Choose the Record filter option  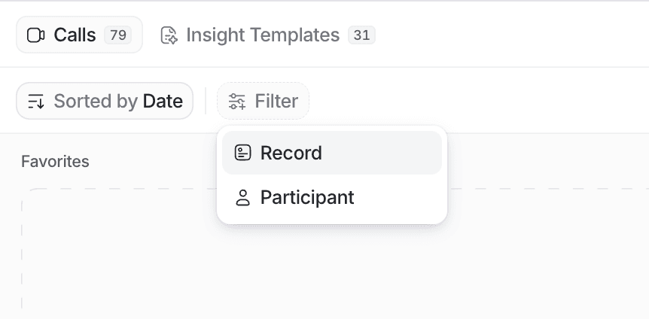(332, 153)
